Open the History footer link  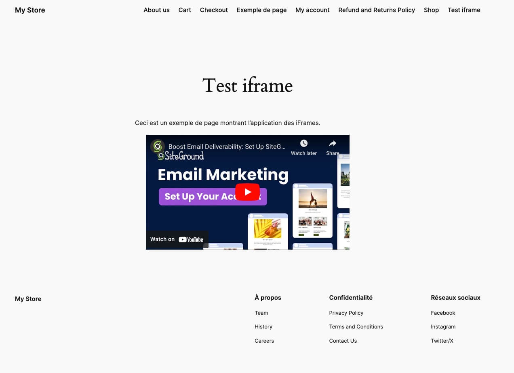(263, 326)
